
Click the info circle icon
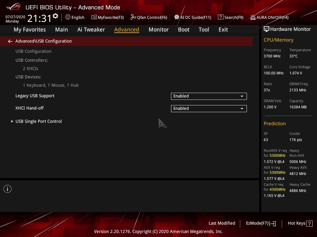[7, 189]
